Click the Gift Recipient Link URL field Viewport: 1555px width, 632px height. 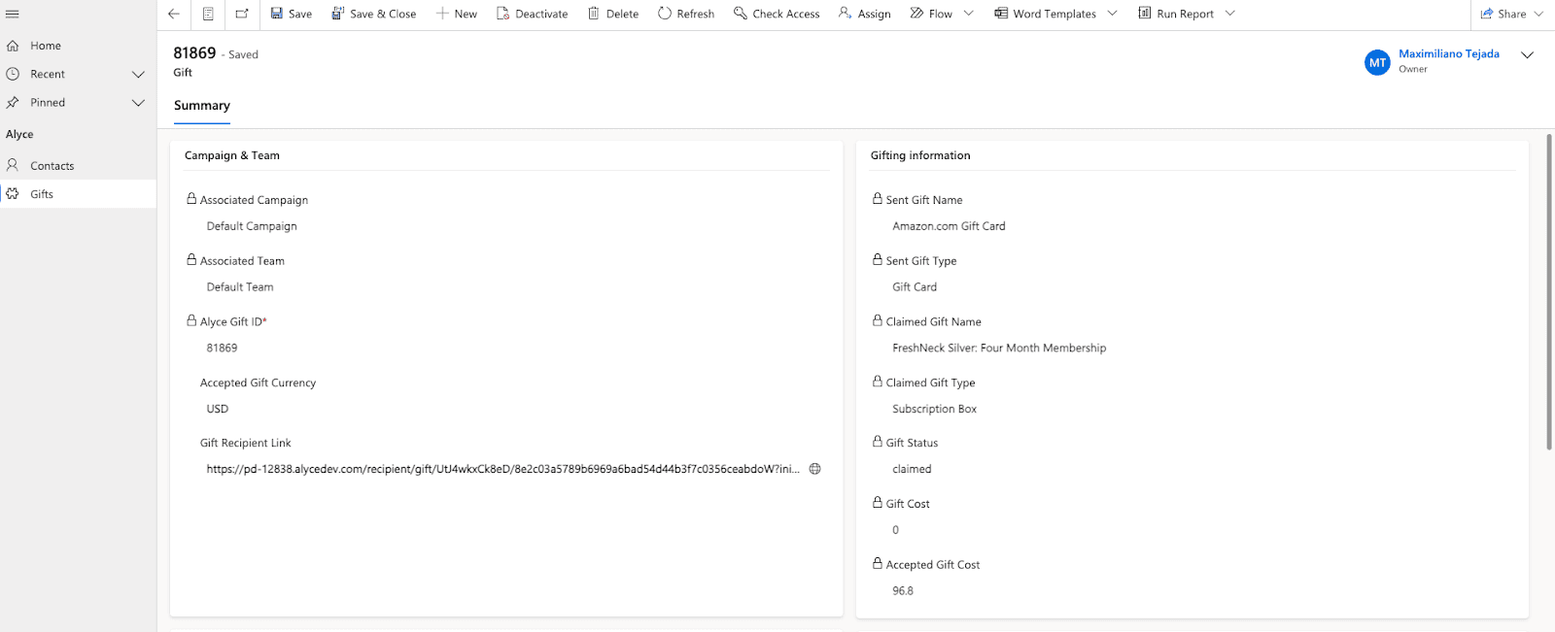(503, 469)
